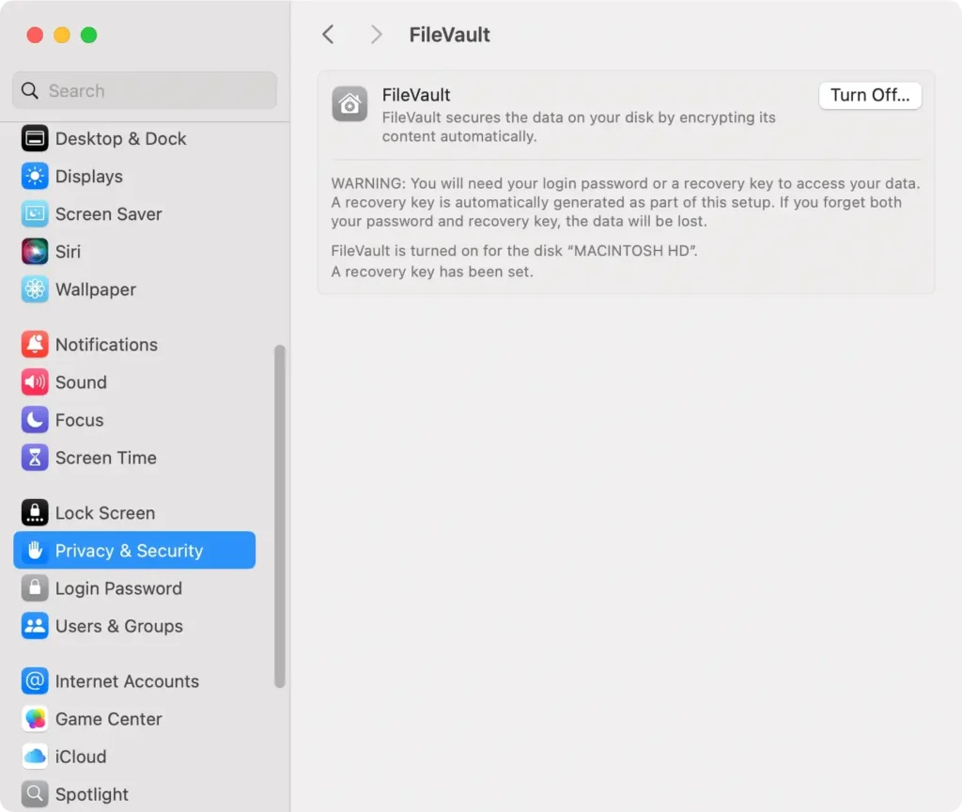Image resolution: width=962 pixels, height=812 pixels.
Task: Click the Desktop & Dock sidebar icon
Action: pos(35,139)
